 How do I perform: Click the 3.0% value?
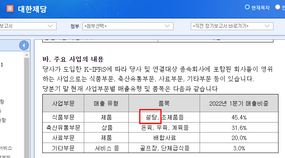(239, 148)
